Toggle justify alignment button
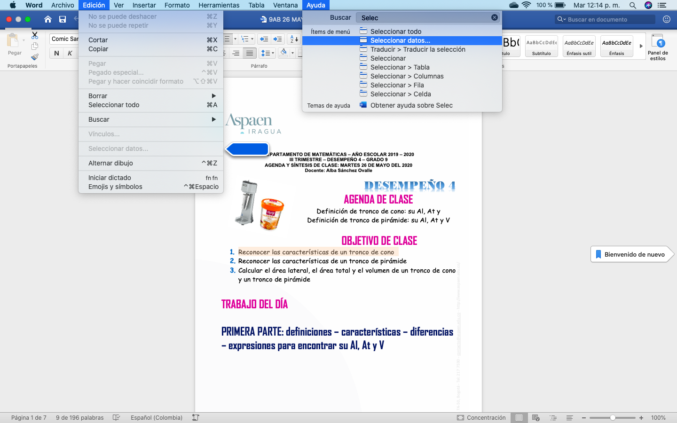677x423 pixels. (x=250, y=53)
